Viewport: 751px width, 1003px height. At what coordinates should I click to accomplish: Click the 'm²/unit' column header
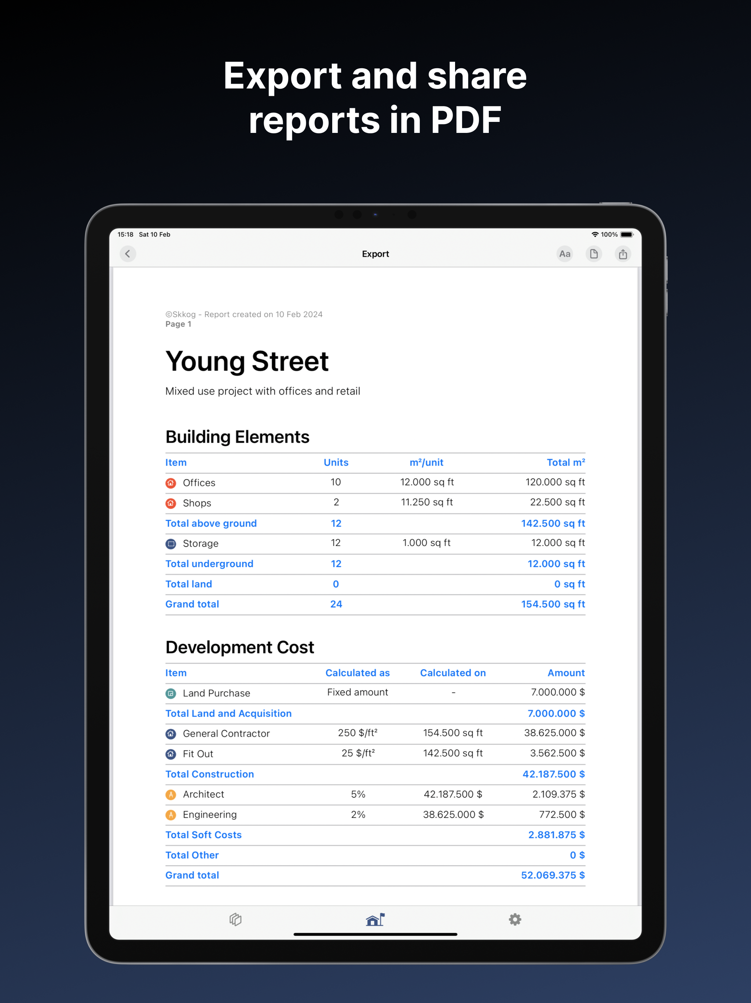click(x=426, y=463)
